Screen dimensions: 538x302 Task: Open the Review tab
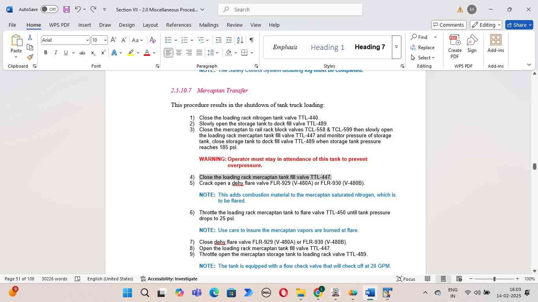pyautogui.click(x=235, y=25)
